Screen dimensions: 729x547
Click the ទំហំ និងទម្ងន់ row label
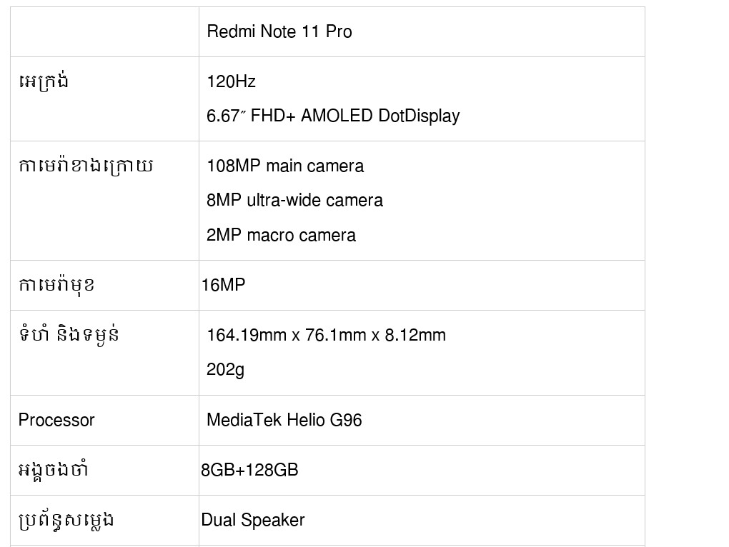coord(69,334)
